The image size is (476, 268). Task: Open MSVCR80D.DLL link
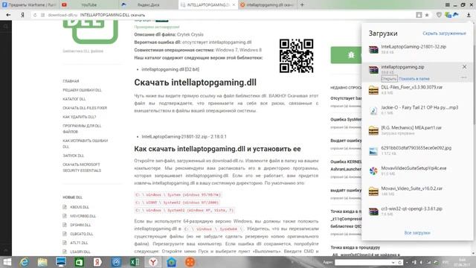click(83, 216)
